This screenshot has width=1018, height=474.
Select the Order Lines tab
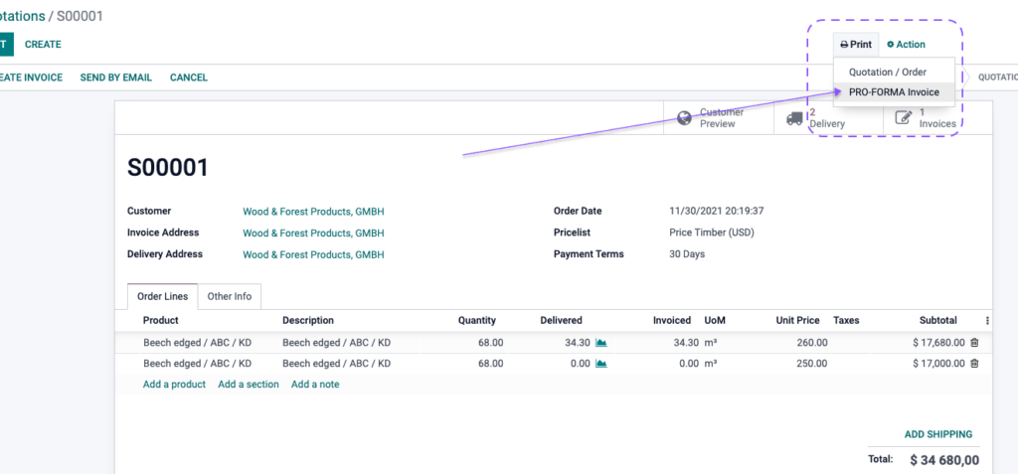pos(162,296)
